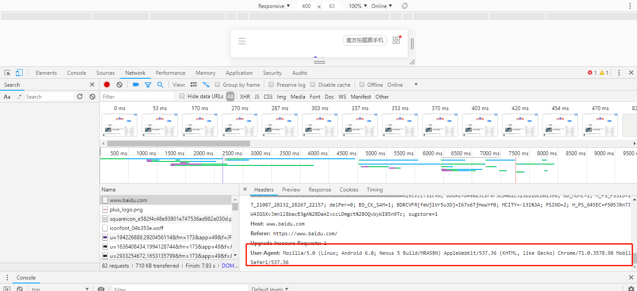Viewport: 637px width, 291px height.
Task: Toggle screenshot capture camera icon
Action: [x=136, y=84]
